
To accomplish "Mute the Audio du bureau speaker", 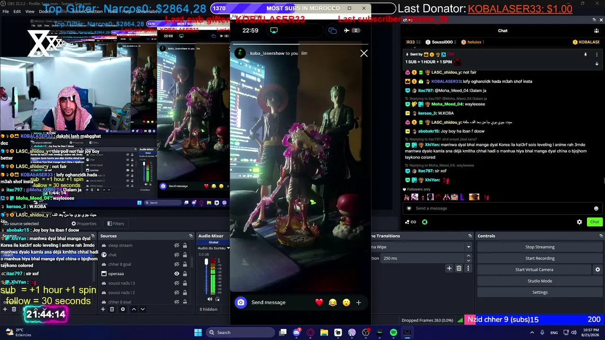I will 210,299.
